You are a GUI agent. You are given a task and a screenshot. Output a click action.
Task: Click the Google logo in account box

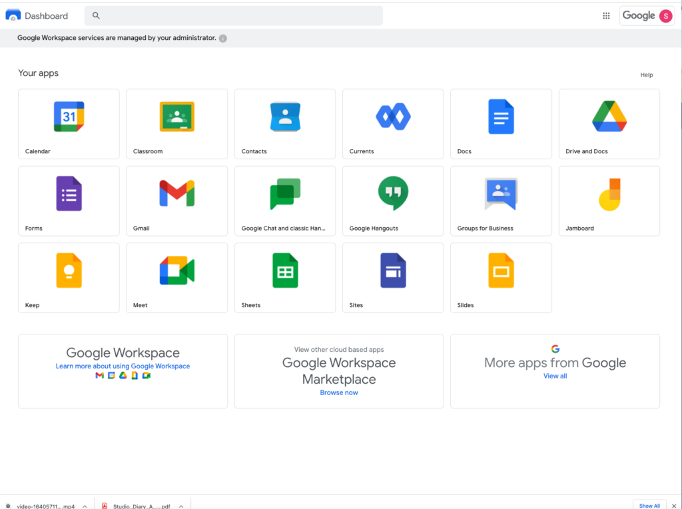(639, 16)
